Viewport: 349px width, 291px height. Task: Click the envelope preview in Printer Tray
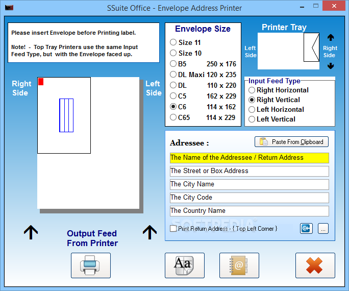(311, 47)
